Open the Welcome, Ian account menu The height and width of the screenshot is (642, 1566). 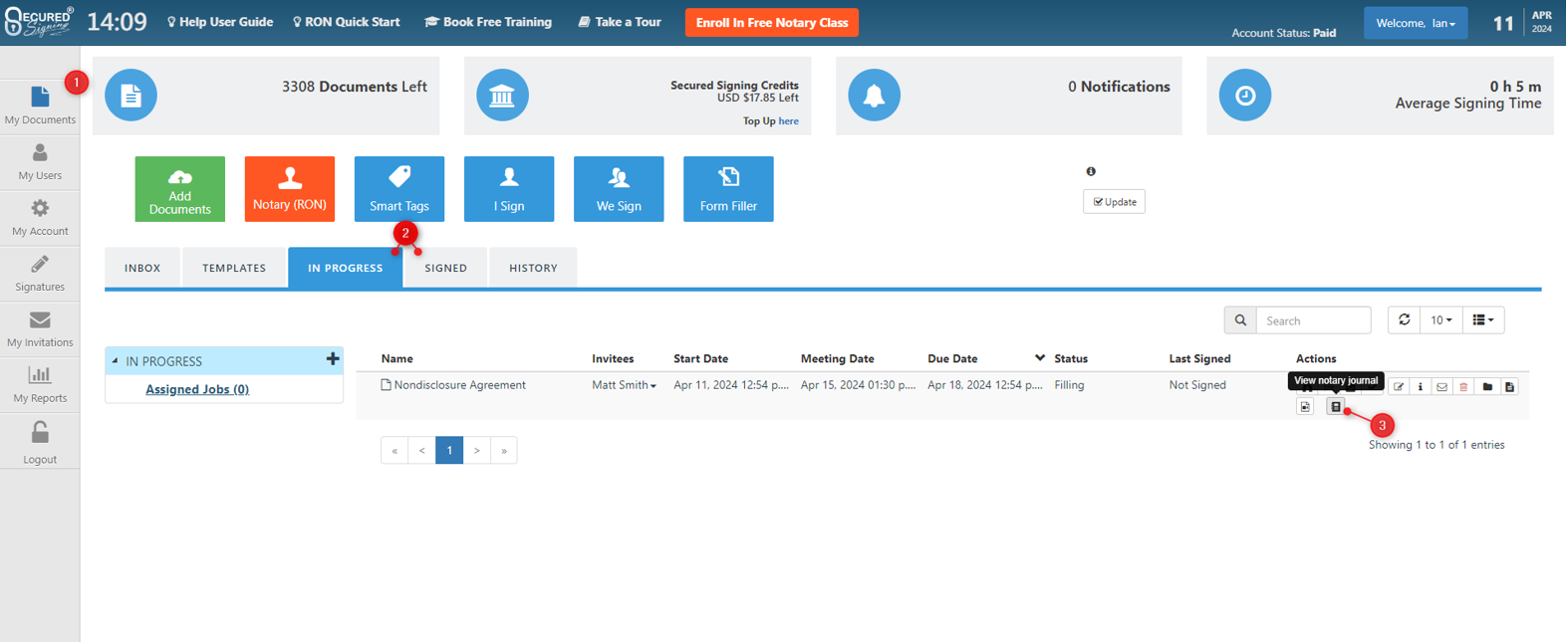pyautogui.click(x=1415, y=23)
